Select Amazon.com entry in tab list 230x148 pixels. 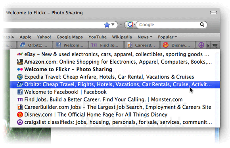[115, 62]
